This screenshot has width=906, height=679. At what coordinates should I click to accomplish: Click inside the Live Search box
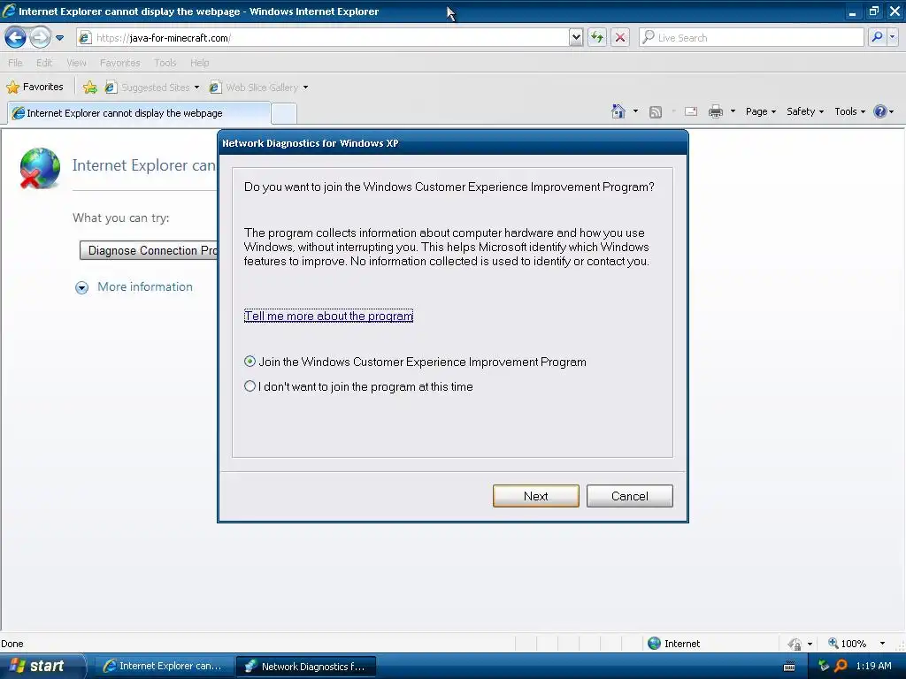(x=751, y=38)
